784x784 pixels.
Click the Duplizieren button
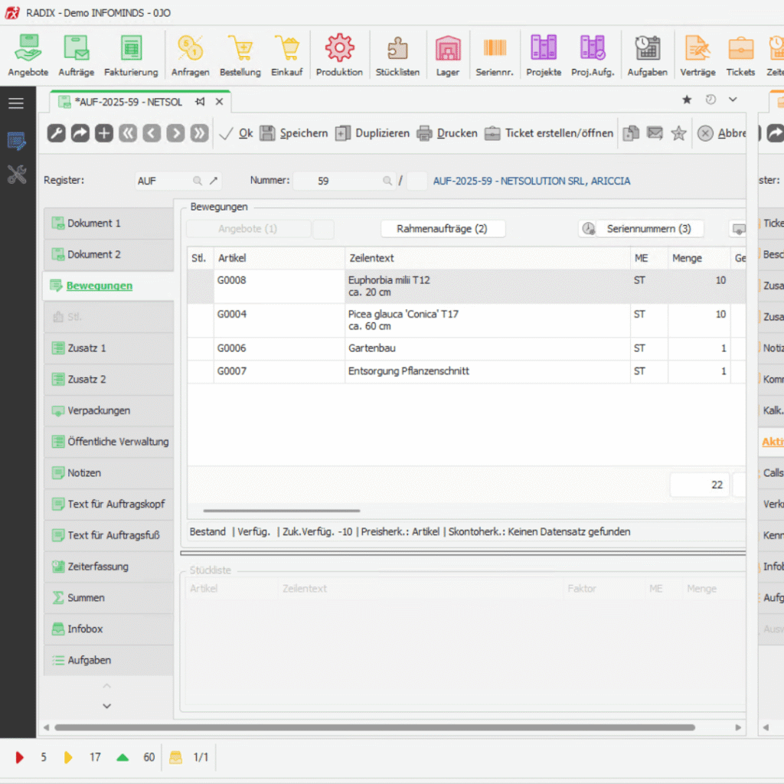pos(373,133)
